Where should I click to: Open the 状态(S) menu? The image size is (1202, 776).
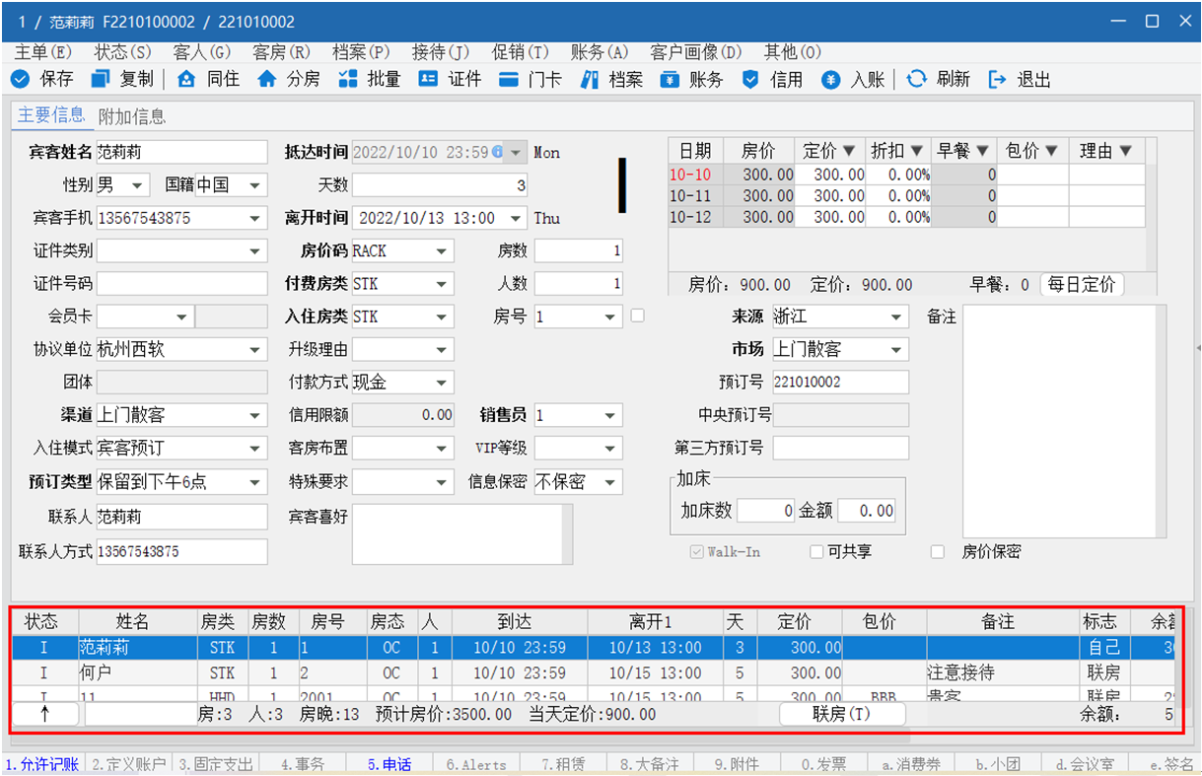[x=123, y=52]
